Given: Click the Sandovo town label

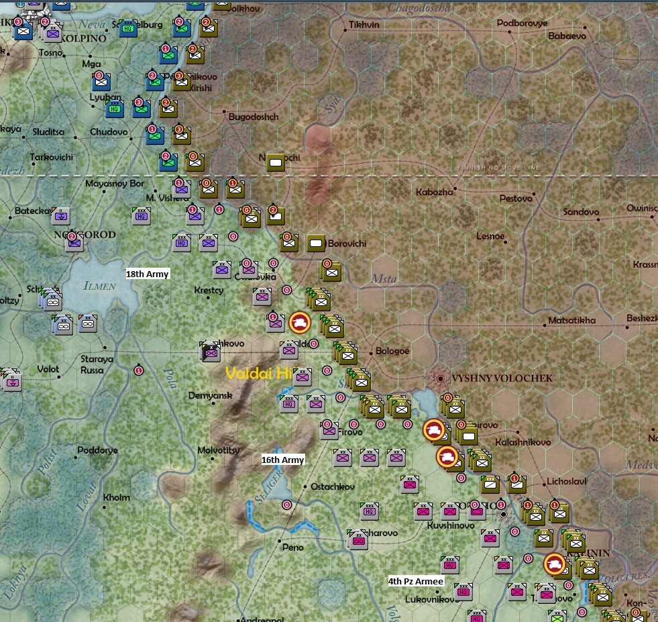Looking at the screenshot, I should (x=581, y=211).
